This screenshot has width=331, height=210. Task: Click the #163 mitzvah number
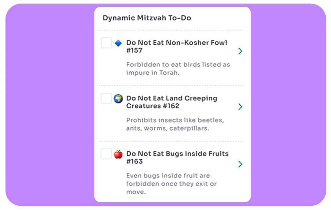(134, 162)
